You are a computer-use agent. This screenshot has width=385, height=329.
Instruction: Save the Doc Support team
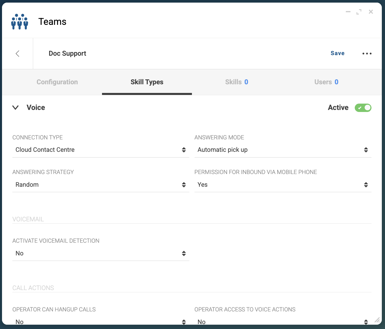click(x=337, y=53)
